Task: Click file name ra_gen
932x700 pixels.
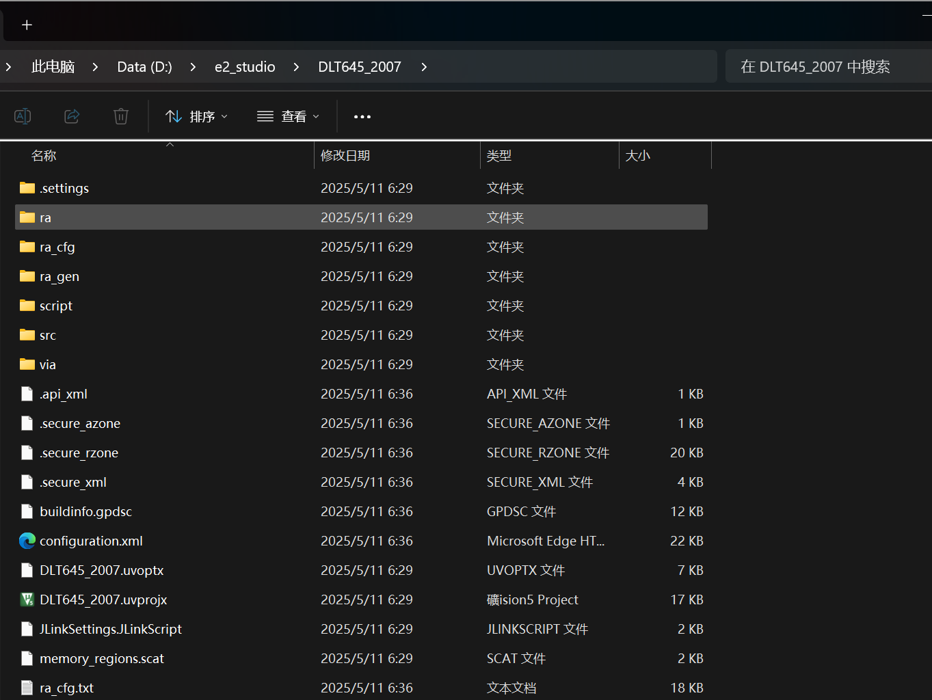Action: pyautogui.click(x=59, y=277)
